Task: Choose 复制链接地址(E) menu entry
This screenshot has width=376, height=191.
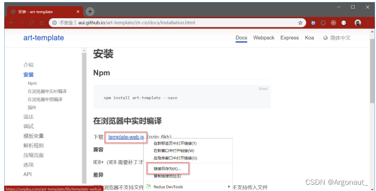Action: [x=188, y=176]
